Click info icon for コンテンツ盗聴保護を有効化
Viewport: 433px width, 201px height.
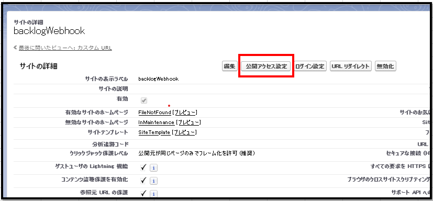[153, 181]
